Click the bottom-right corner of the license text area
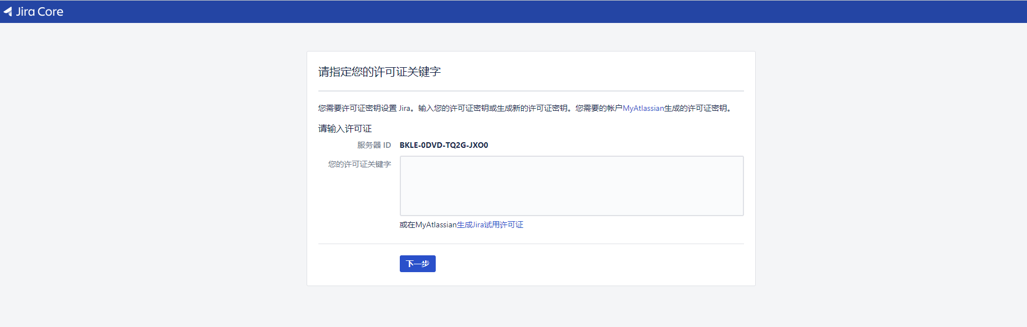This screenshot has height=327, width=1027. pos(741,213)
